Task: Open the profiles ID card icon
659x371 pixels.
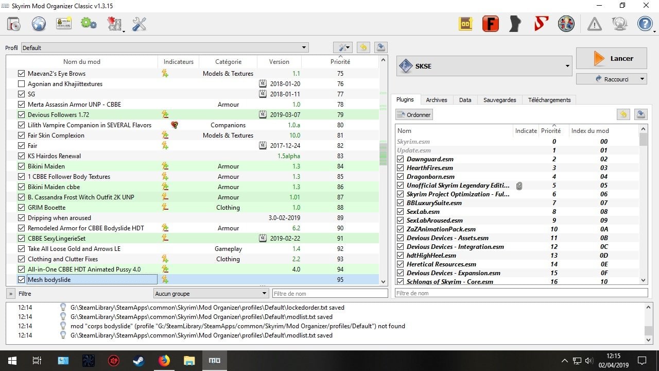Action: pos(64,24)
